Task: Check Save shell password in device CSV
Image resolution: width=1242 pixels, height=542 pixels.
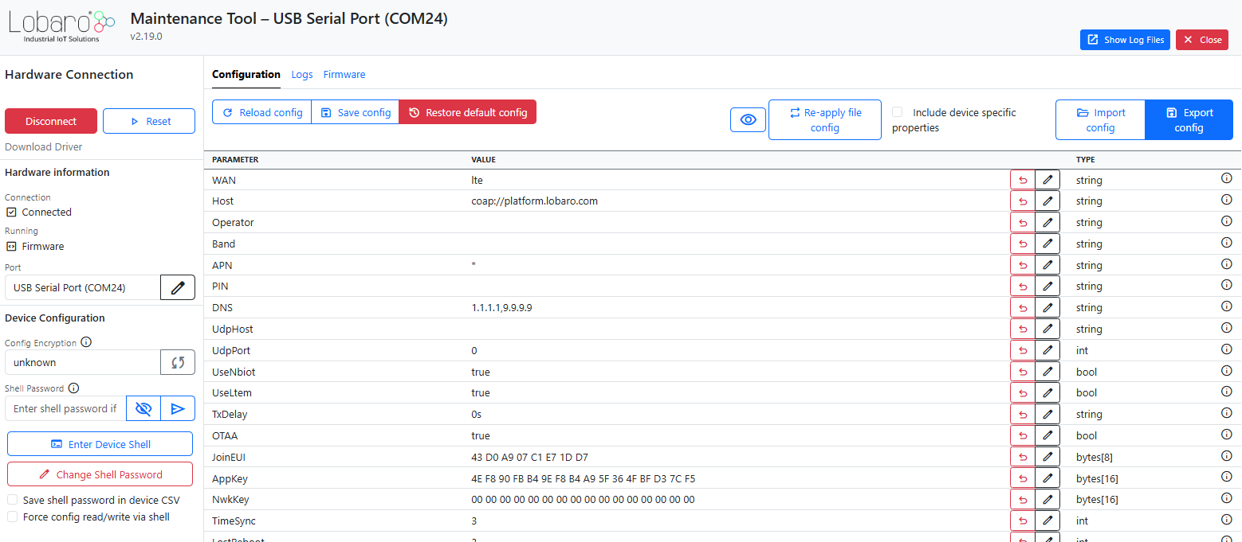Action: coord(12,500)
